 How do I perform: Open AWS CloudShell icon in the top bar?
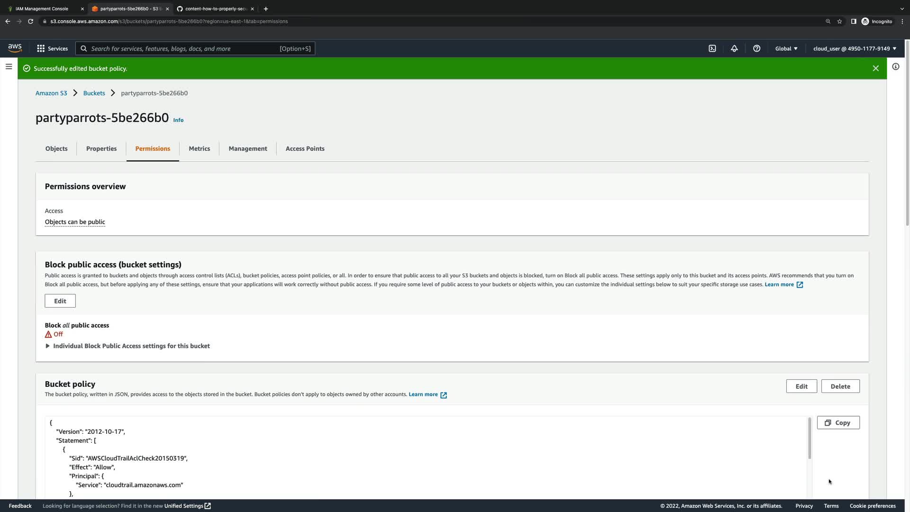712,48
